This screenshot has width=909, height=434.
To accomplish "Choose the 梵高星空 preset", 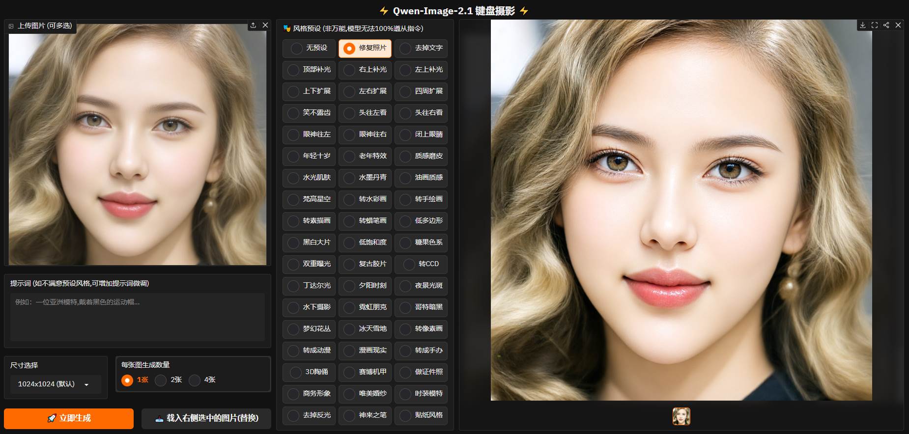I will [309, 199].
